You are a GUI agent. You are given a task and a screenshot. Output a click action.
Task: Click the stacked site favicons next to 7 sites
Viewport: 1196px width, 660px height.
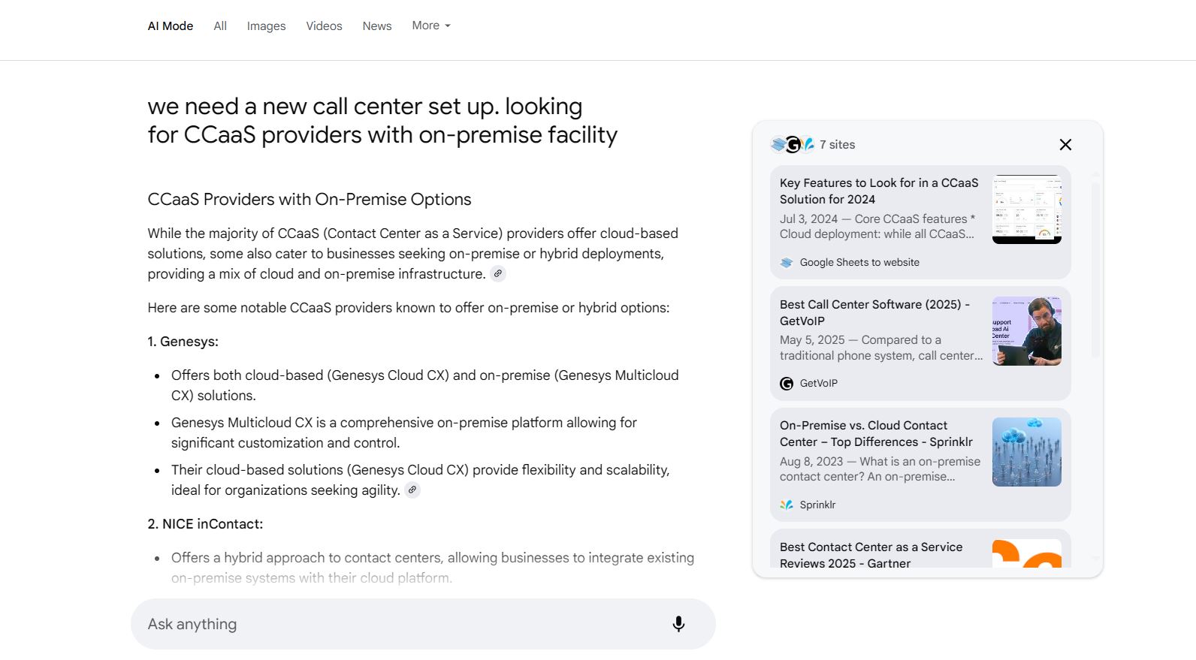(x=793, y=145)
